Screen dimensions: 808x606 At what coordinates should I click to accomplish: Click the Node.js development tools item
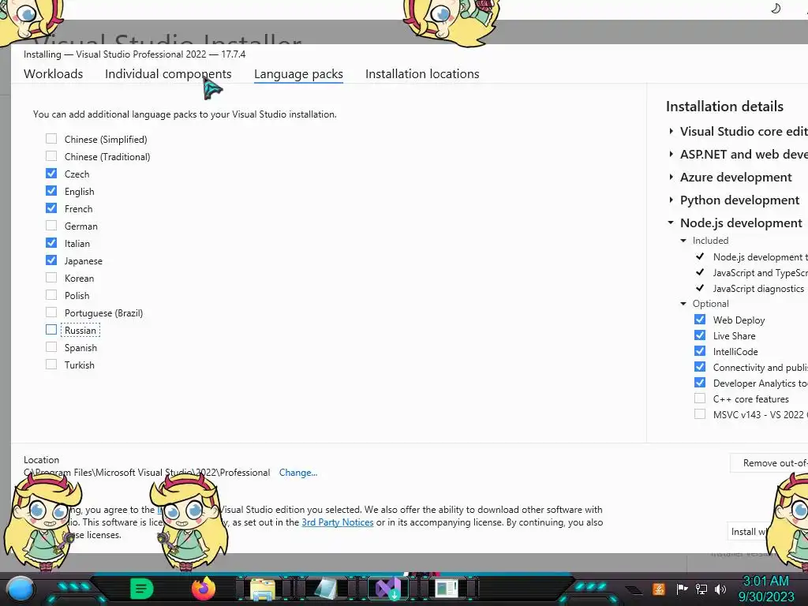760,256
